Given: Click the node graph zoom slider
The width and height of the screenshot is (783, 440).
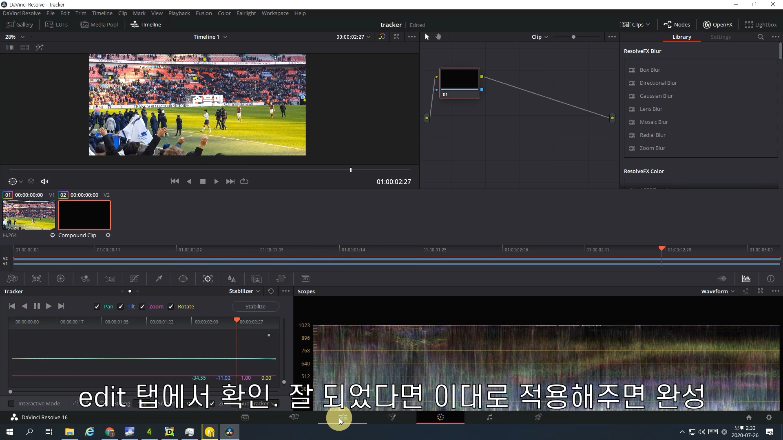Looking at the screenshot, I should click(573, 37).
